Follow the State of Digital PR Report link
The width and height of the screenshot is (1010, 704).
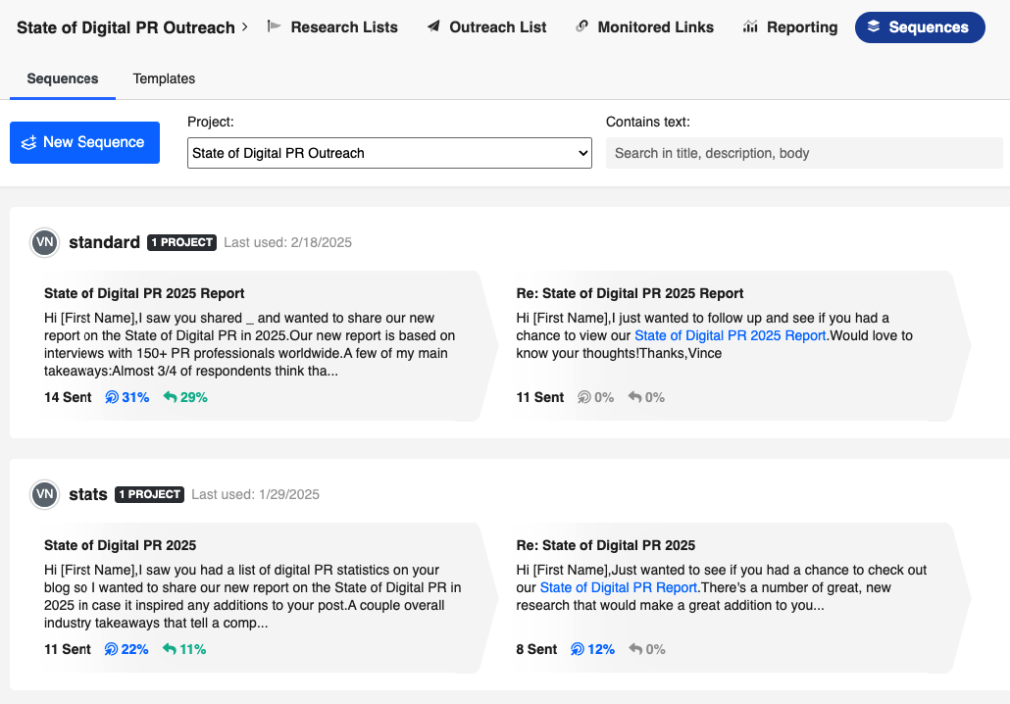pos(618,587)
